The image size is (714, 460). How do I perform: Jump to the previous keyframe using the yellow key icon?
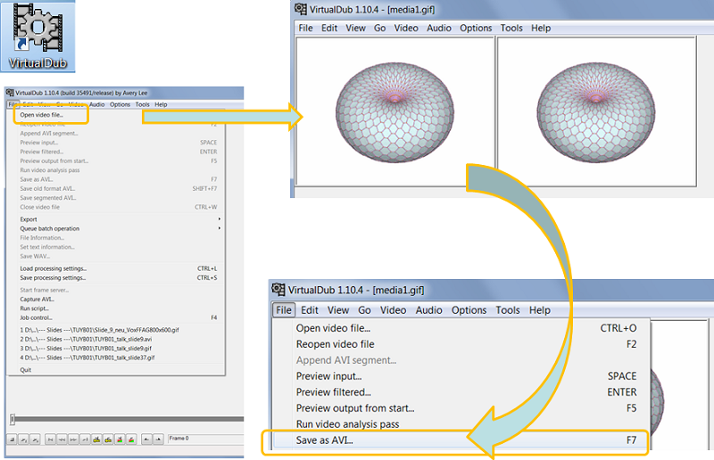96,439
